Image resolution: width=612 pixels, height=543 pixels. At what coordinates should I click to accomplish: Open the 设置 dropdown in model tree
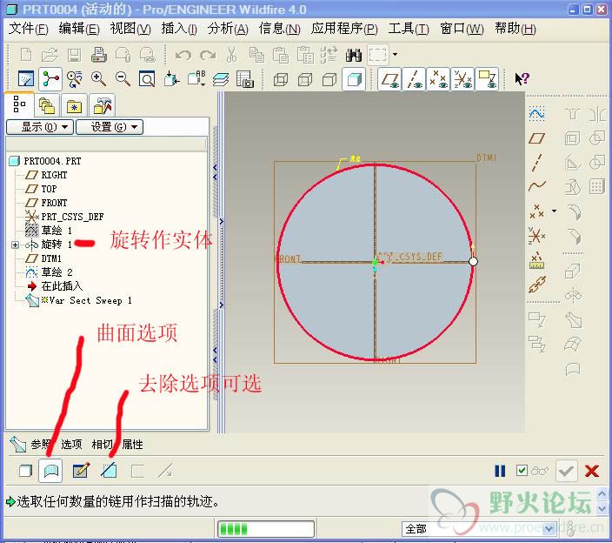tap(109, 127)
